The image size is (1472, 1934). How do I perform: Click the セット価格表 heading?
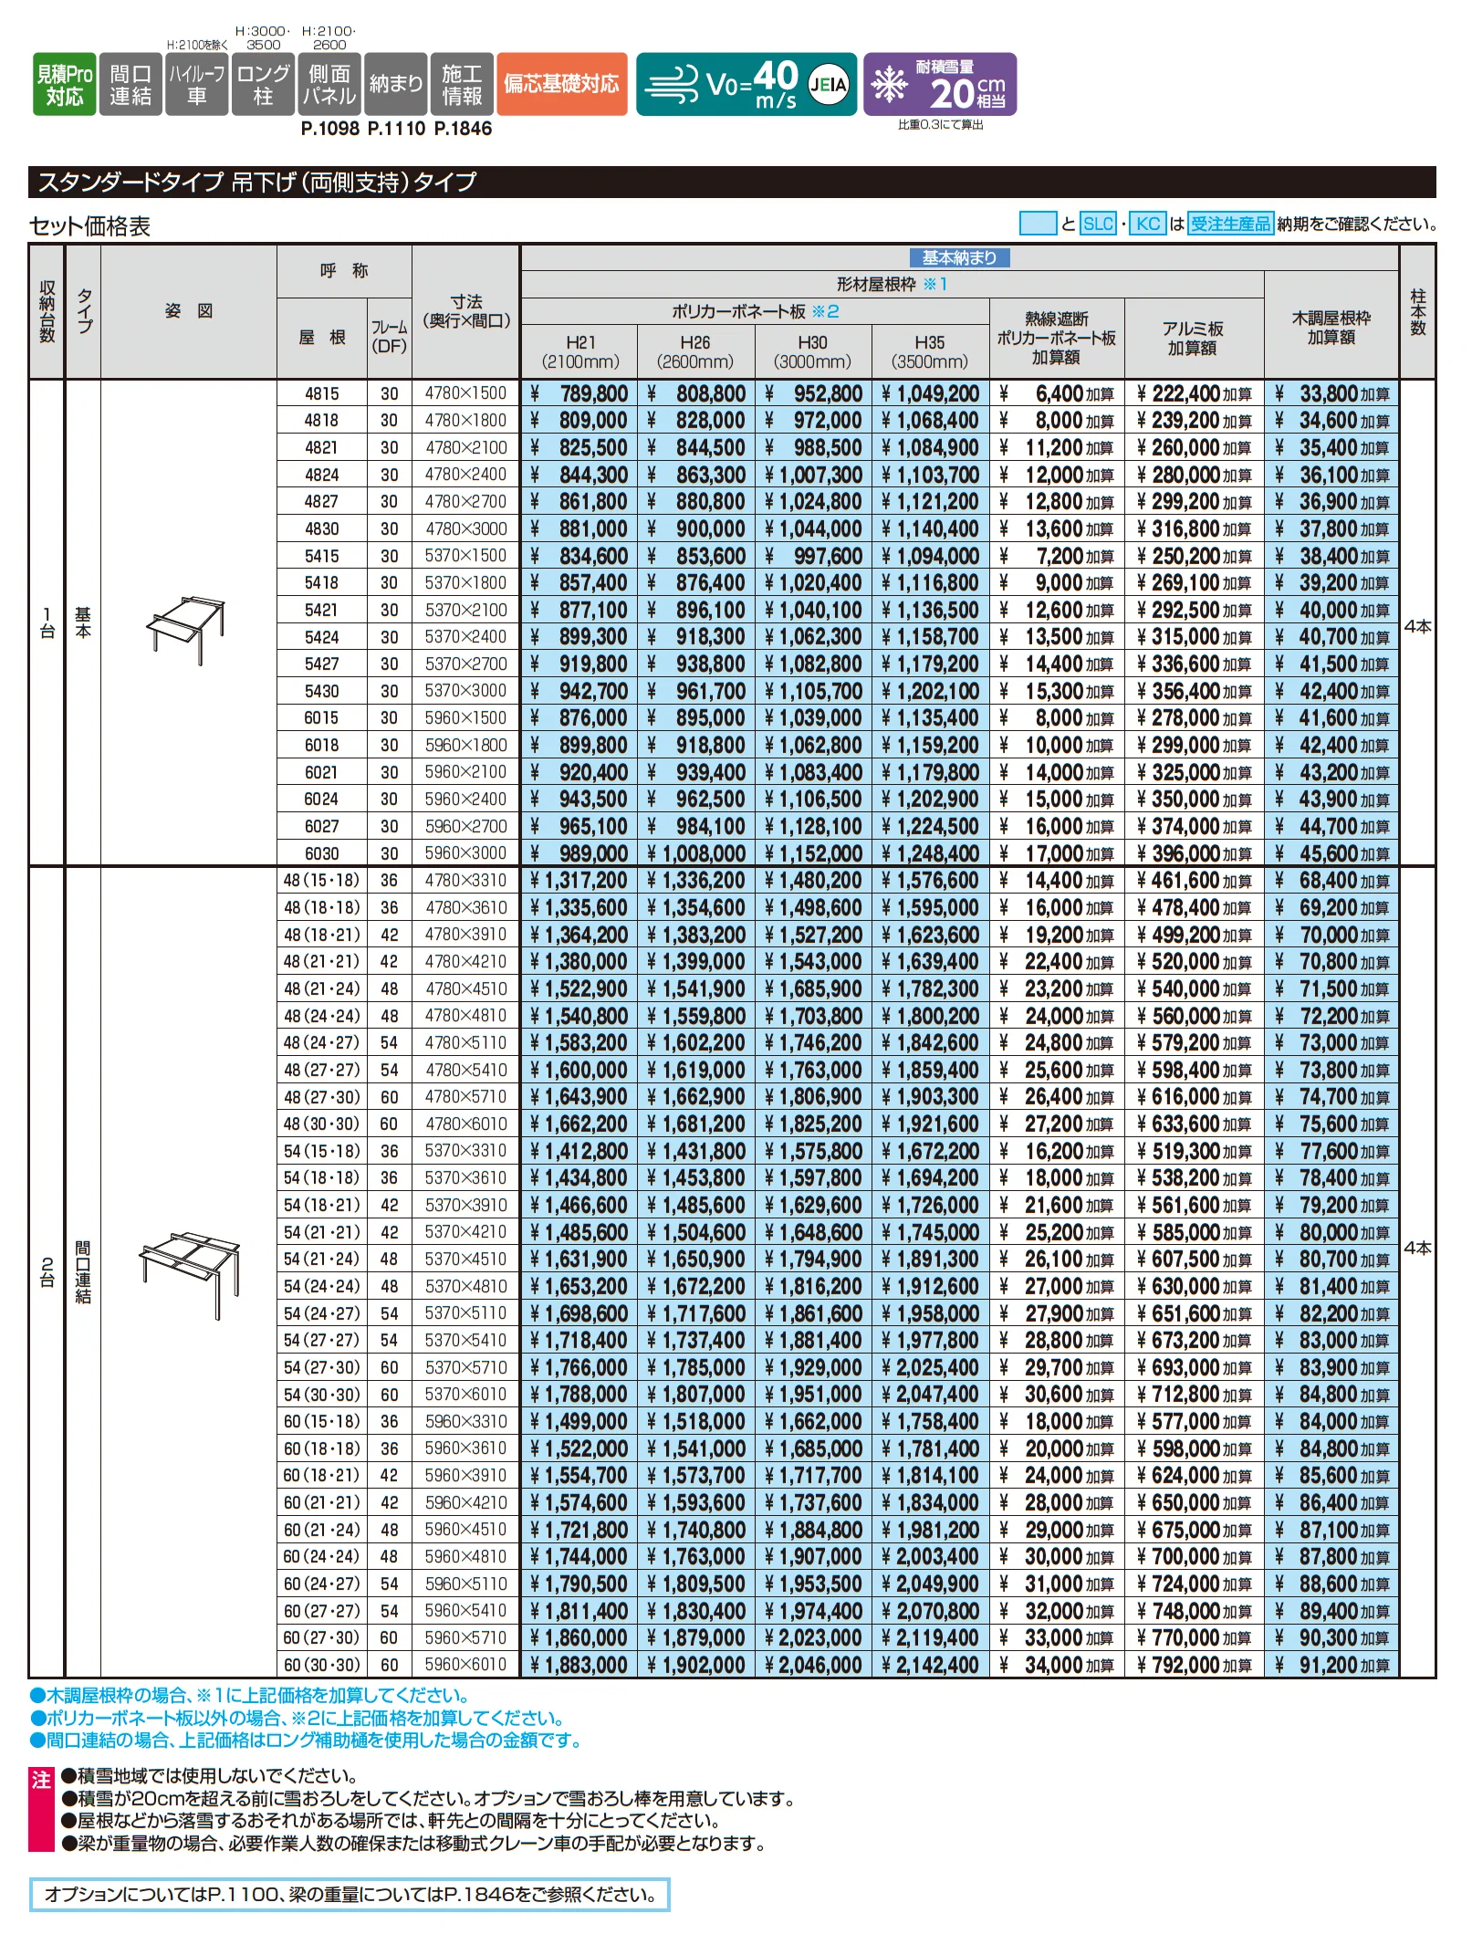click(x=89, y=226)
